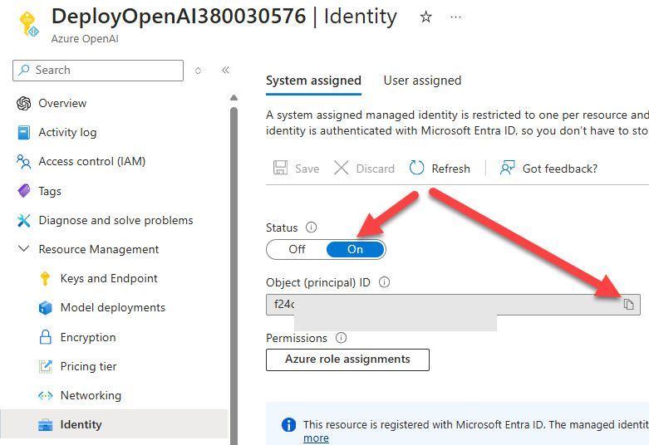Screen dimensions: 649x445
Task: Click into the sidebar Search field
Action: click(98, 71)
